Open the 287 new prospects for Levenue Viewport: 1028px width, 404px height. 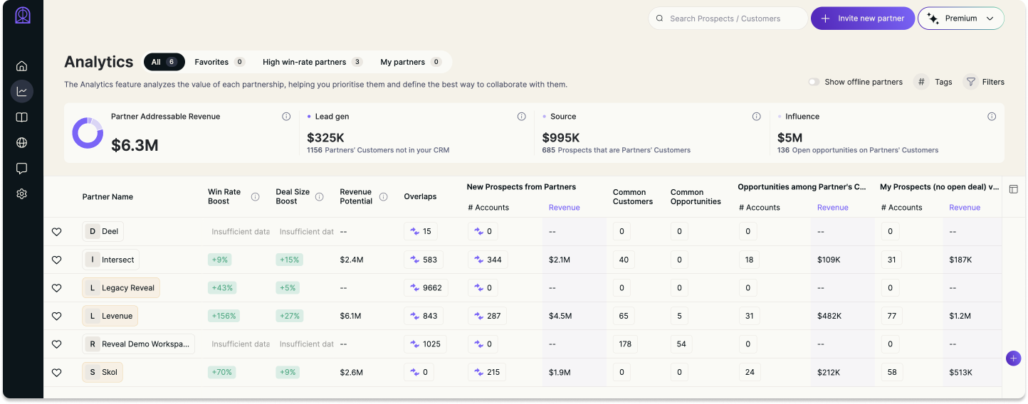click(487, 316)
